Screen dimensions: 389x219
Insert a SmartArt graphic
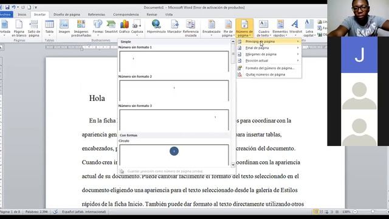[x=111, y=27]
